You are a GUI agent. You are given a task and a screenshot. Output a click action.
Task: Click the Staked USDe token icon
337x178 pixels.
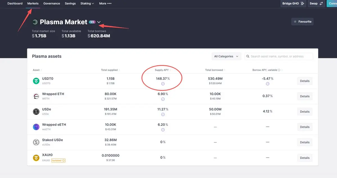[x=36, y=142]
